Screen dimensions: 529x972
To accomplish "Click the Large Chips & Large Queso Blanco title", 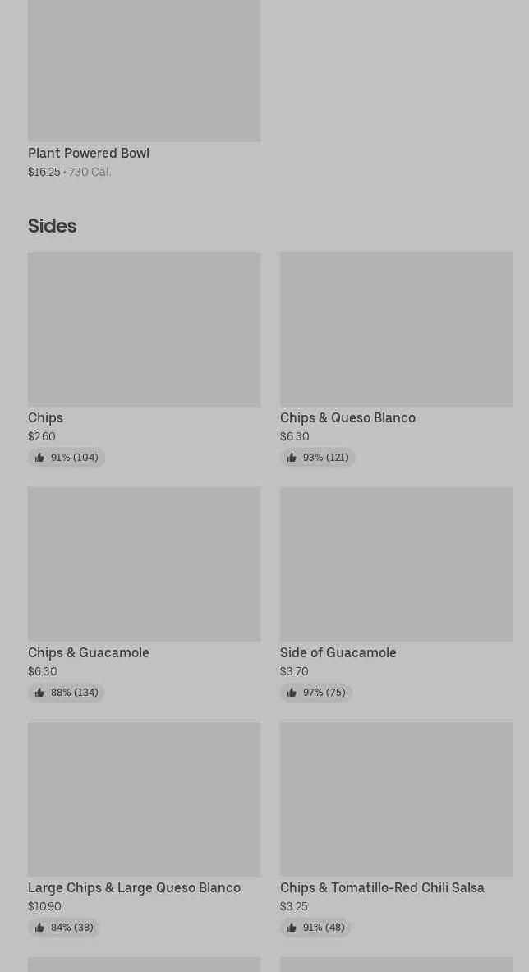I will pos(134,887).
